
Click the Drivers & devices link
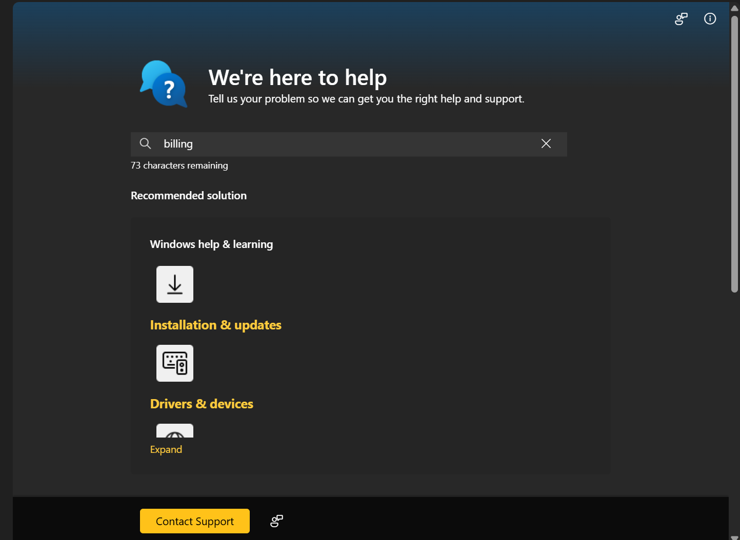pyautogui.click(x=202, y=404)
